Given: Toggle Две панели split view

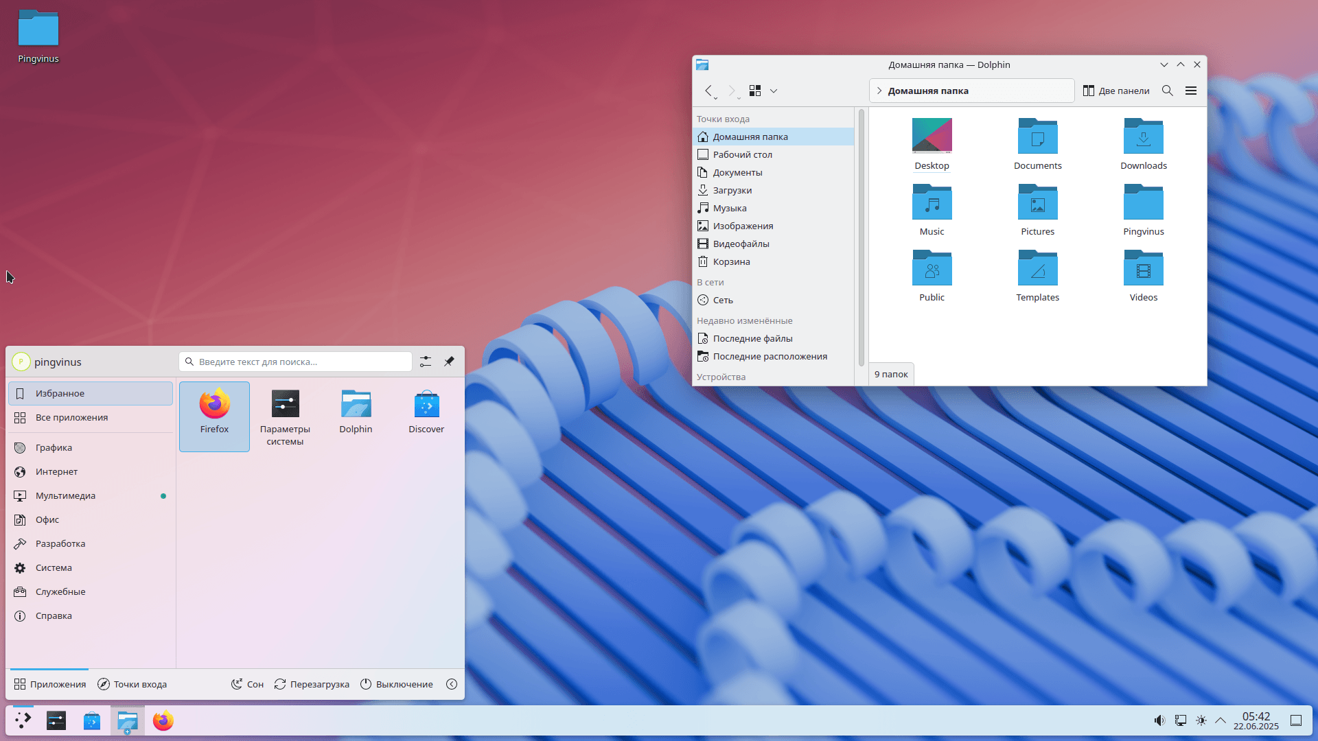Looking at the screenshot, I should pos(1115,91).
